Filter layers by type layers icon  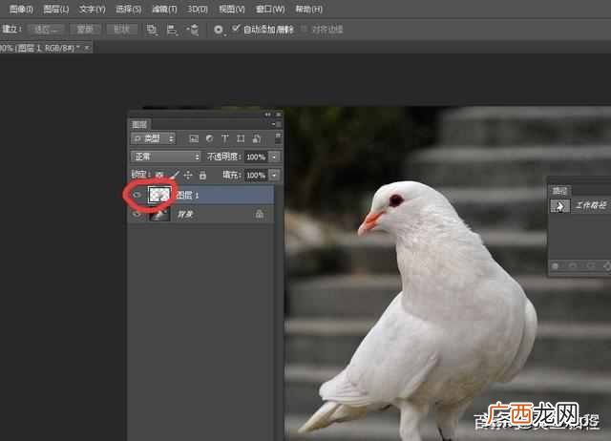[225, 138]
